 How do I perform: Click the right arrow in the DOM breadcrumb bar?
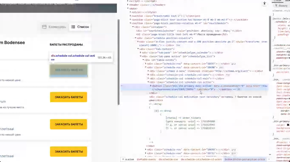269,159
